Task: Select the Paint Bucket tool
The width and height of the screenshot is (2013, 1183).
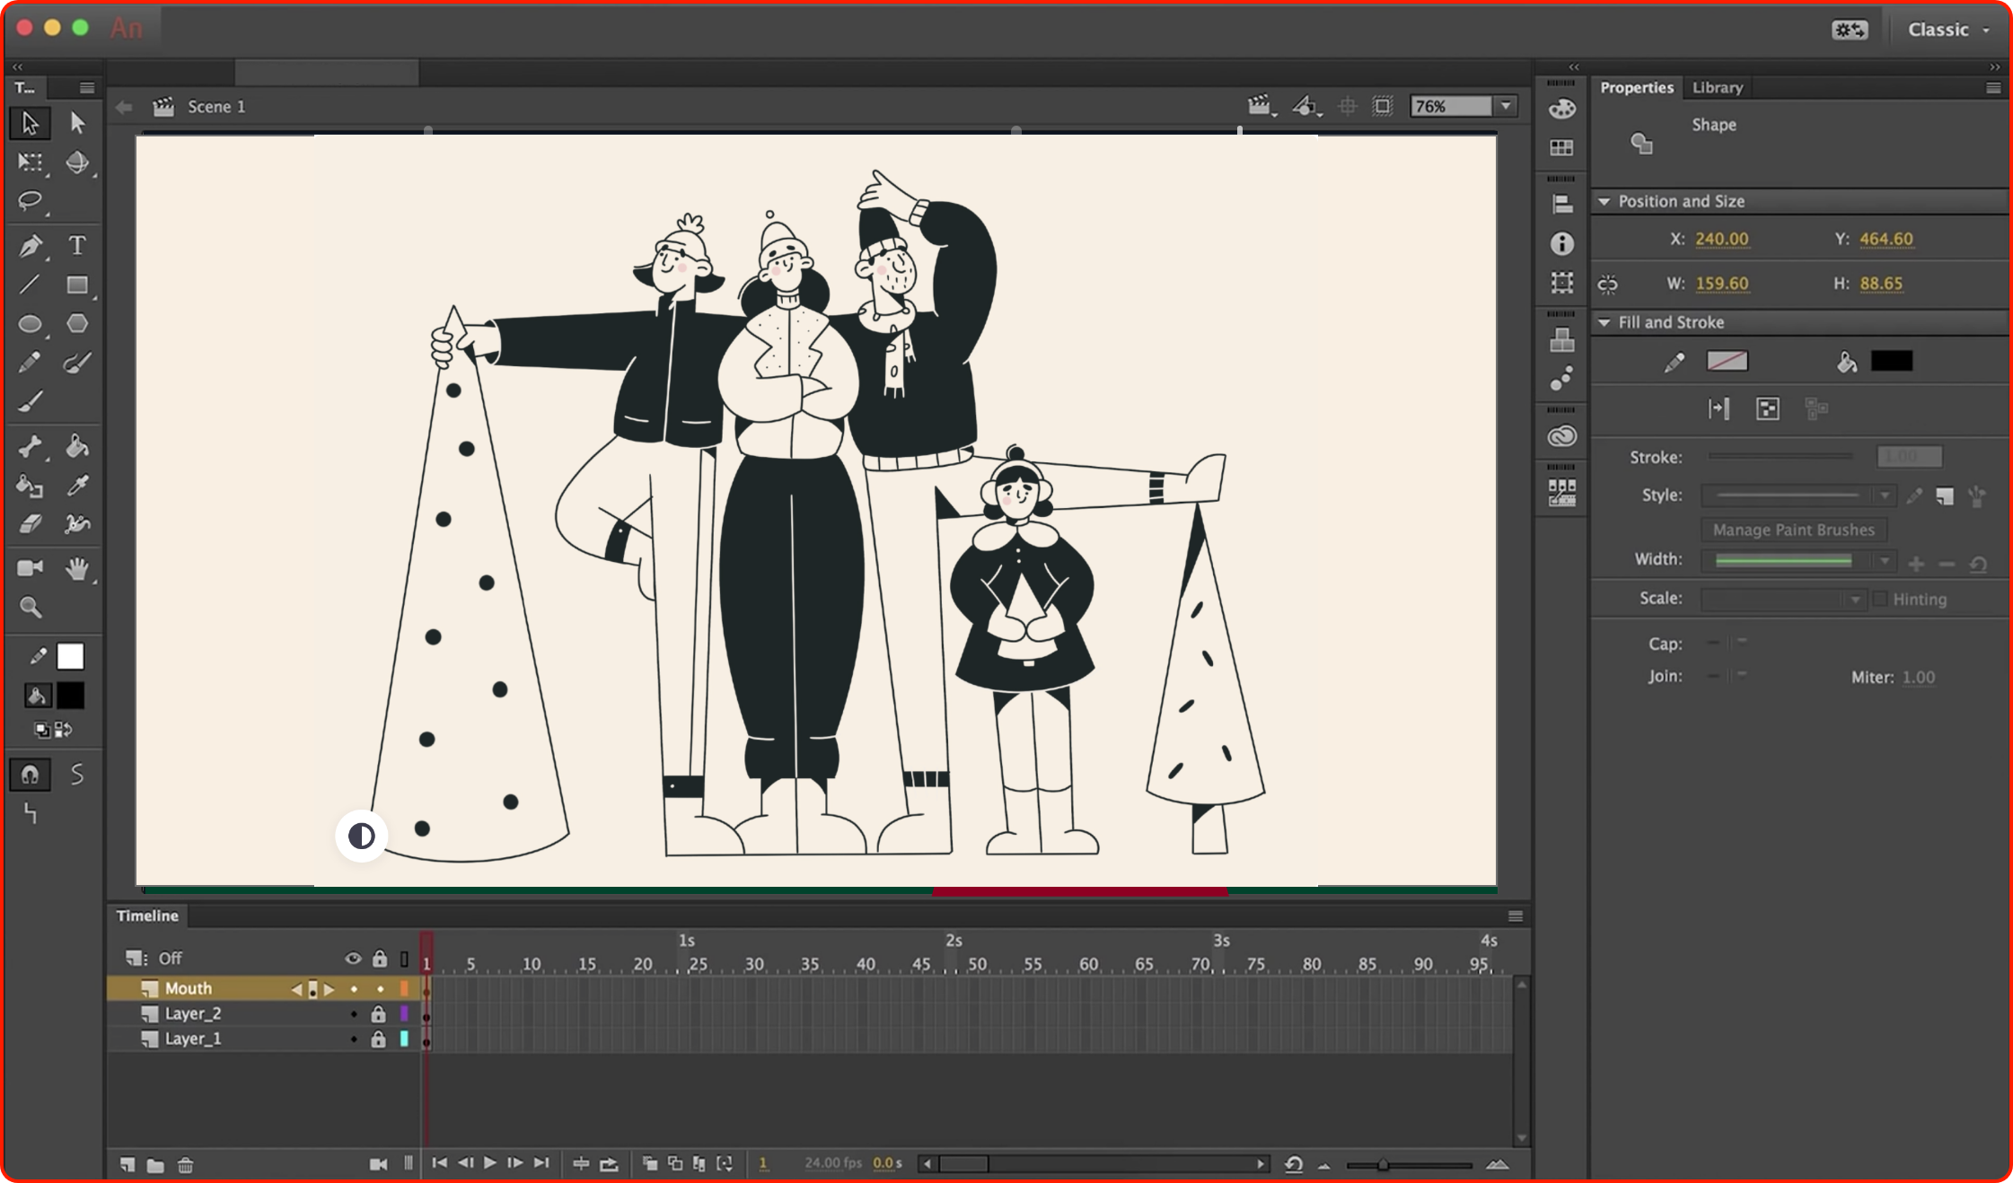Action: pos(77,446)
